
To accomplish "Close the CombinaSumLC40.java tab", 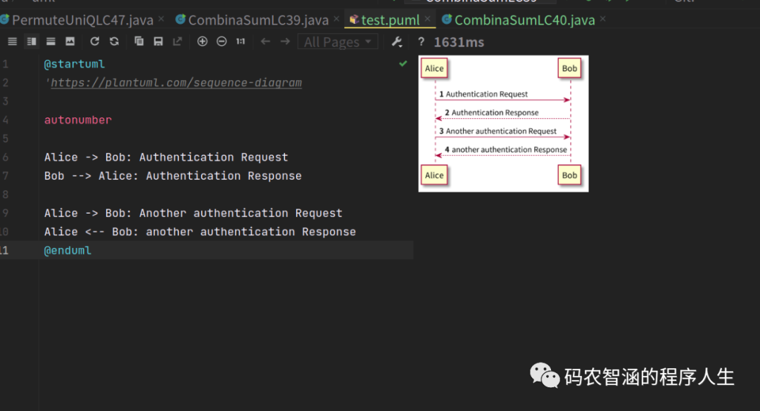I will pyautogui.click(x=602, y=19).
